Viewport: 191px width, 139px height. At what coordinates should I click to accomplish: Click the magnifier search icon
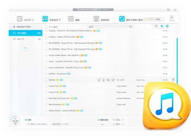130,27
